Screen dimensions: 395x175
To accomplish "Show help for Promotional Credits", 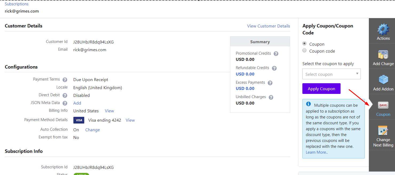I will [x=276, y=54].
